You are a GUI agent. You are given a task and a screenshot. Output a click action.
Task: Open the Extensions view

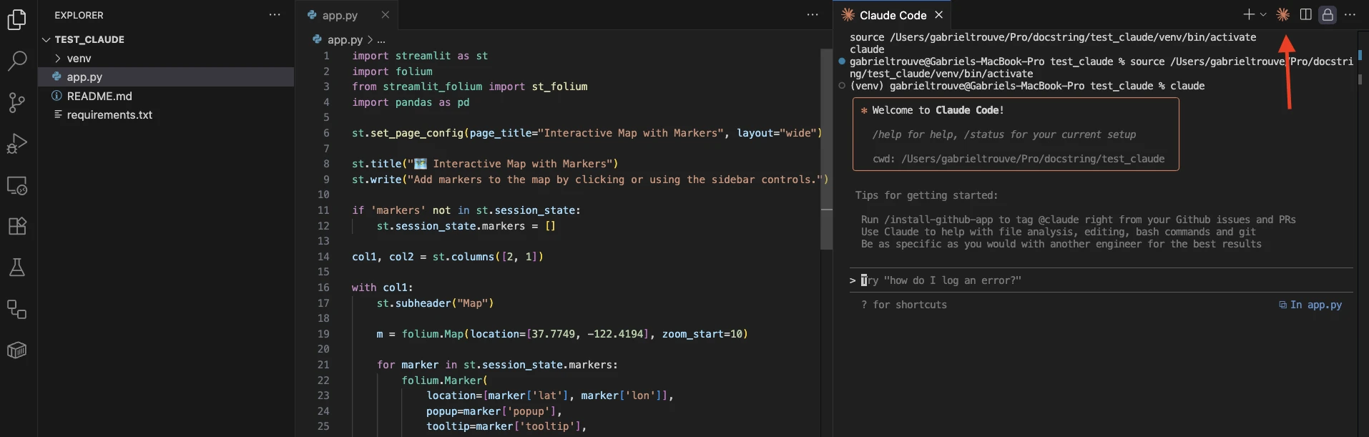(x=16, y=226)
